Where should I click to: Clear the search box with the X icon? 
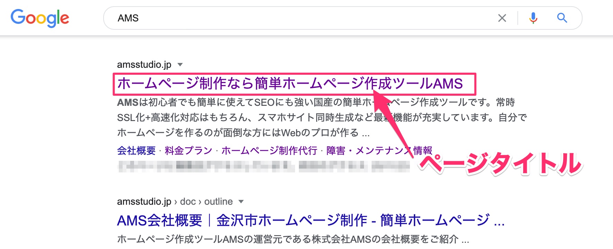coord(502,18)
